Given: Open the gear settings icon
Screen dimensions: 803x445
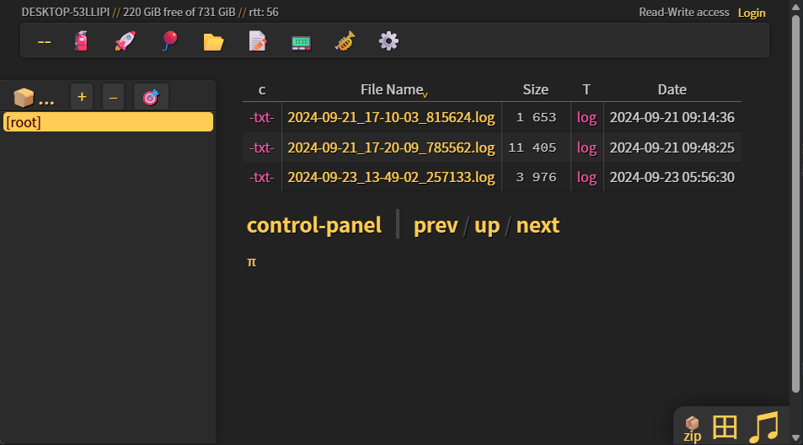Looking at the screenshot, I should [388, 41].
